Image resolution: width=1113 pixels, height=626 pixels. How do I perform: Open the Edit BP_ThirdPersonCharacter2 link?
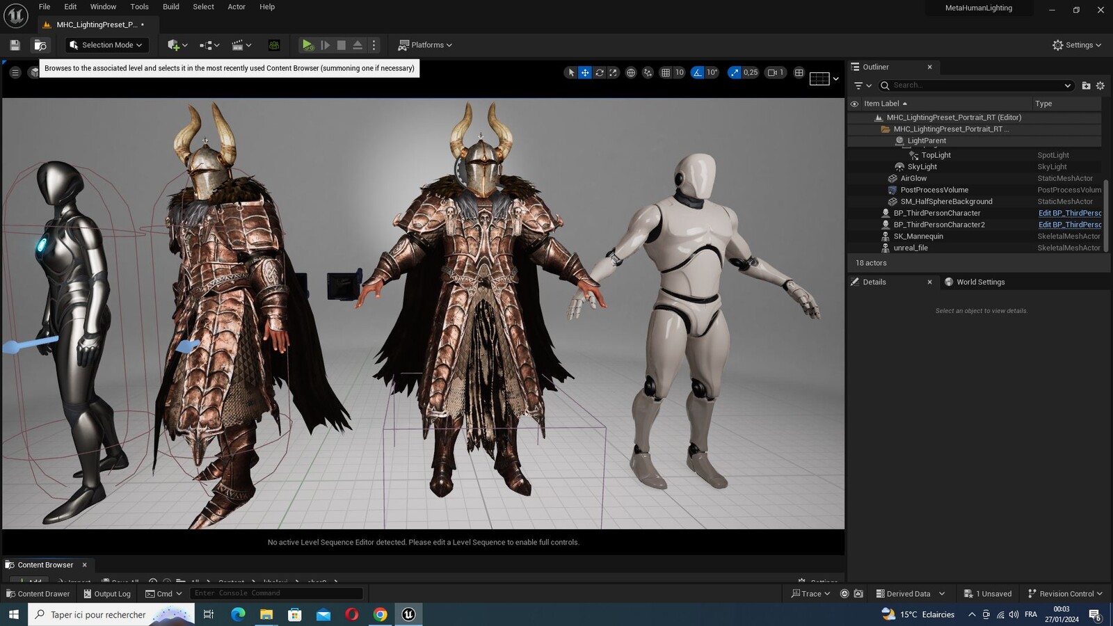[x=1069, y=225]
